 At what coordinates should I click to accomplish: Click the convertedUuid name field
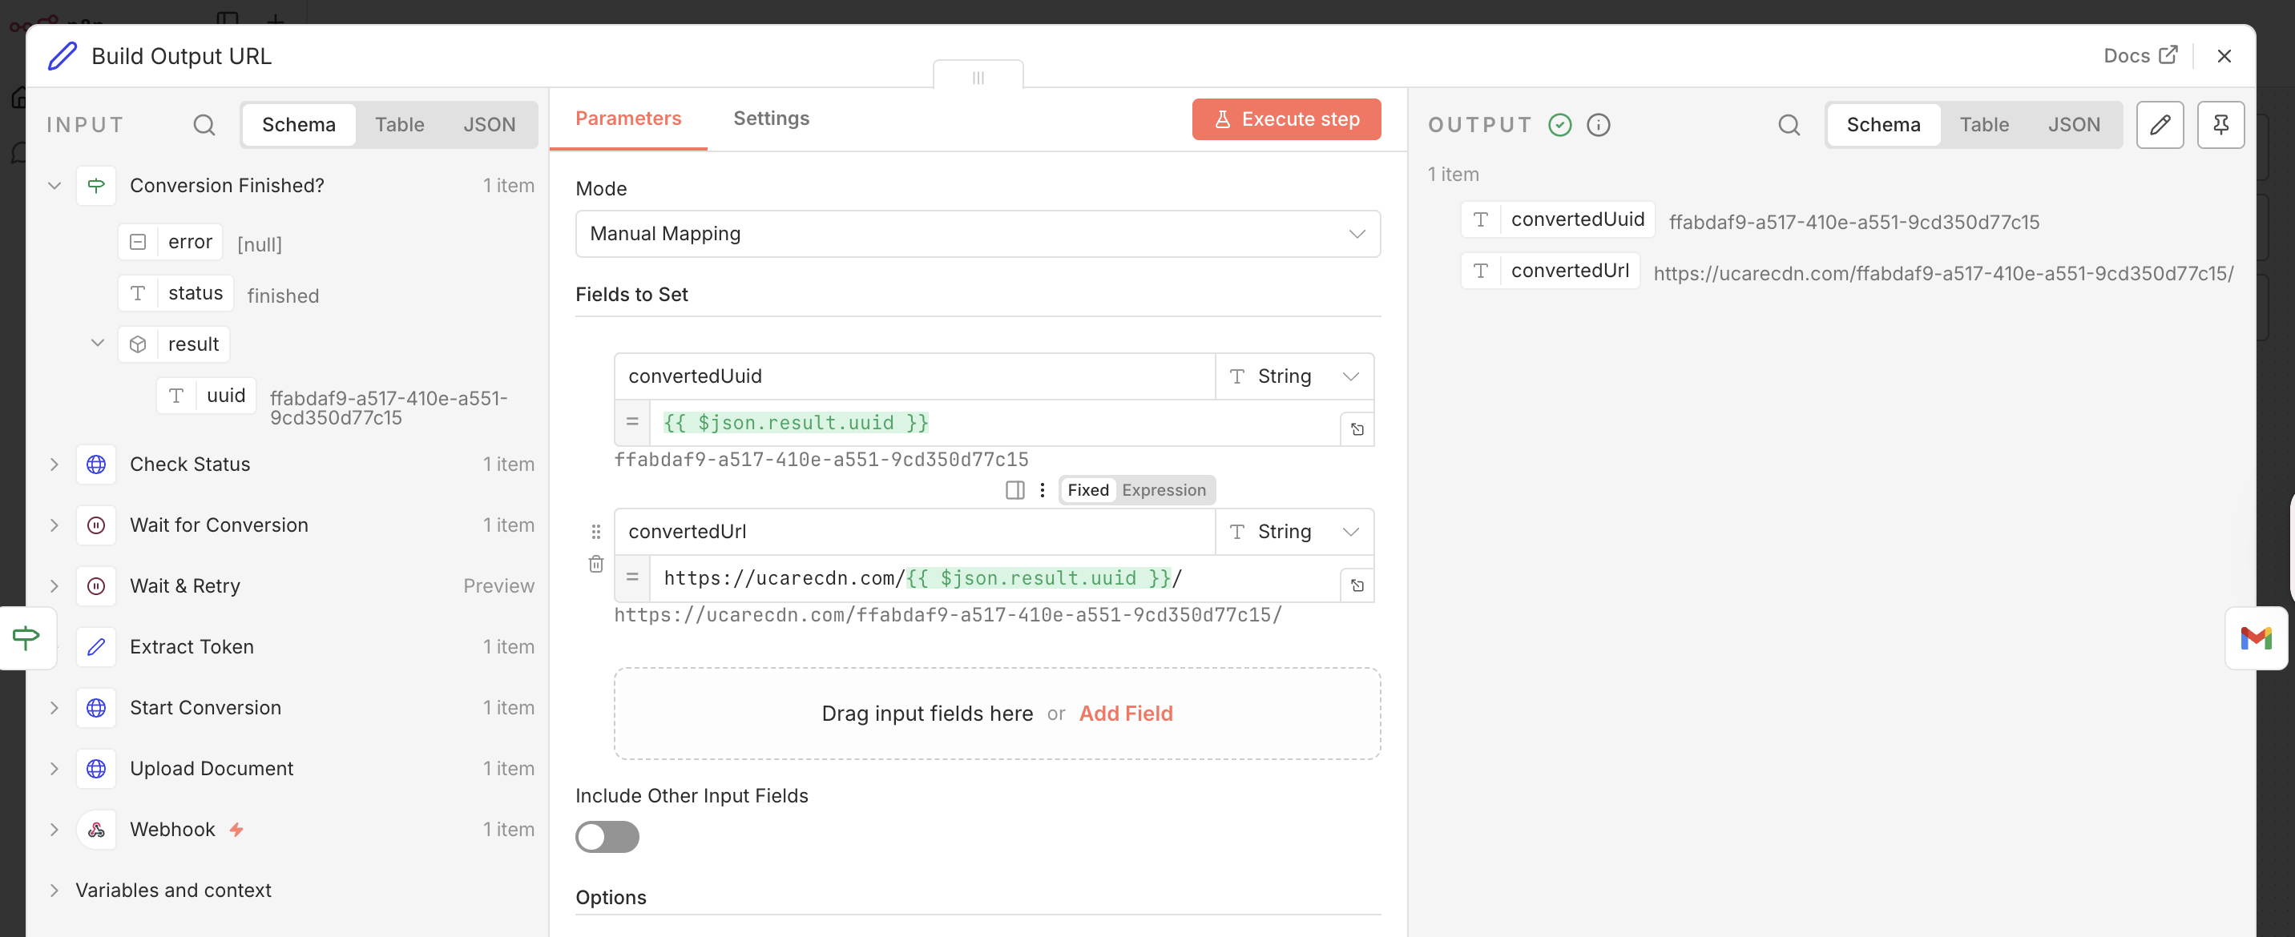point(914,376)
